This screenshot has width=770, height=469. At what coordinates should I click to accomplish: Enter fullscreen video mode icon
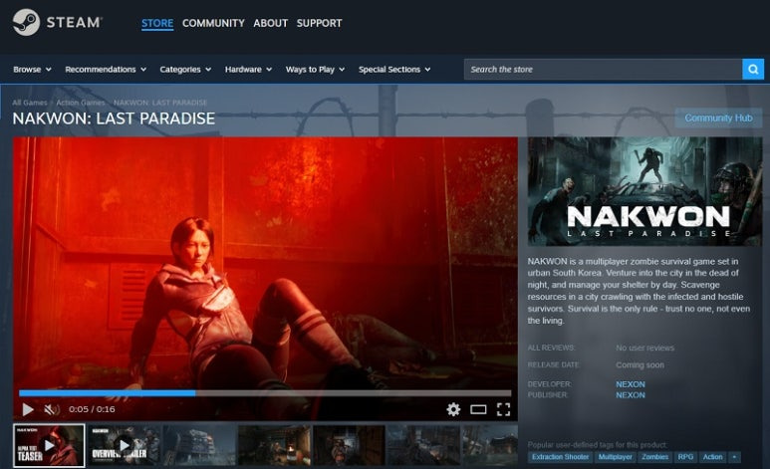503,409
